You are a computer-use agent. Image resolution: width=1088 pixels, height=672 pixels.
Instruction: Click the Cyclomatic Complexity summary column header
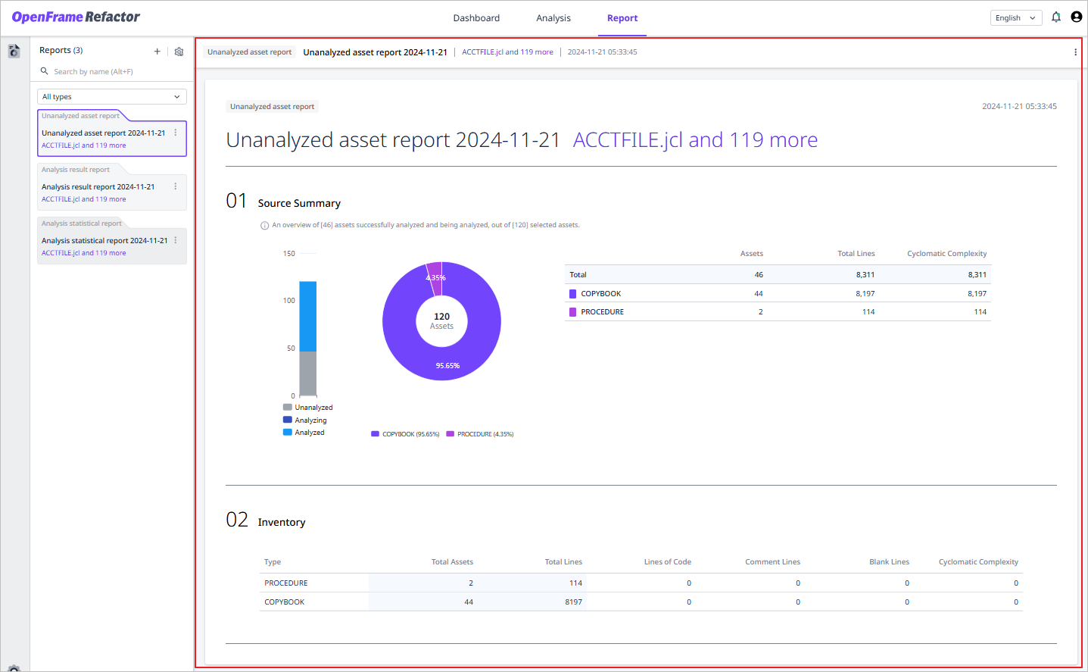(946, 254)
